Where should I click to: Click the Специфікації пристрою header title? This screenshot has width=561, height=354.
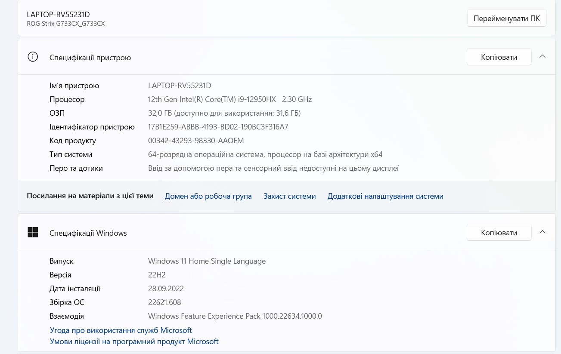tap(90, 57)
